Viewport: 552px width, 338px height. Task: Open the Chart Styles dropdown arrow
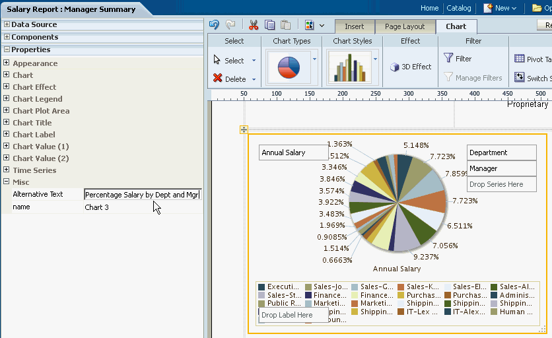point(375,59)
